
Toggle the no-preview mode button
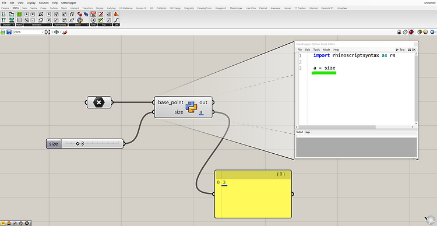click(399, 32)
